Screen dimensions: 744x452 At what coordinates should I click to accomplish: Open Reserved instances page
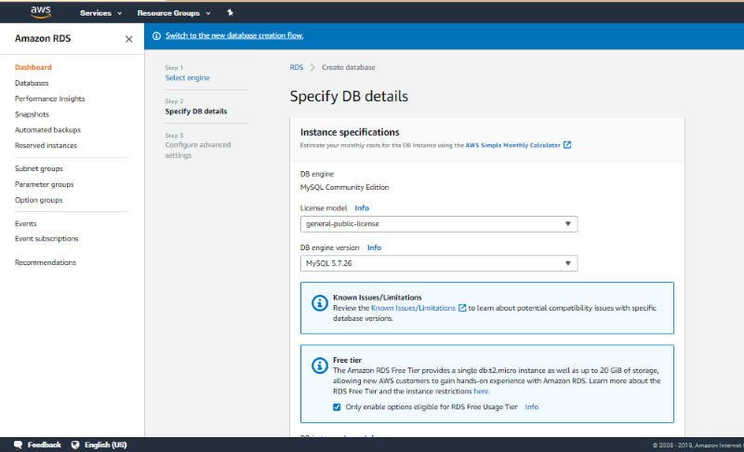(46, 145)
